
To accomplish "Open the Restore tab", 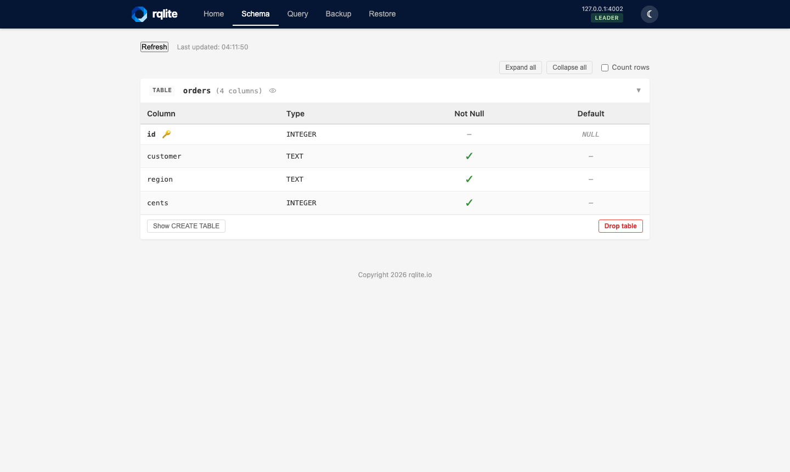I will coord(382,14).
